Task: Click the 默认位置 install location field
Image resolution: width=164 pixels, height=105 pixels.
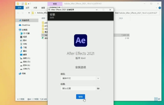Action: pyautogui.click(x=78, y=88)
